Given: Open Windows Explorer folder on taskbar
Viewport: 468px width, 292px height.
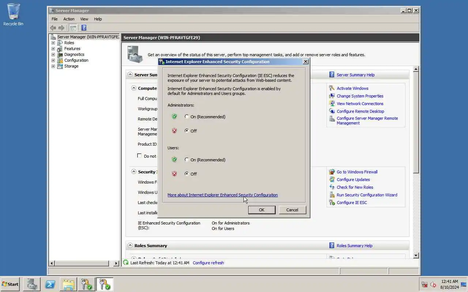Looking at the screenshot, I should pos(68,284).
